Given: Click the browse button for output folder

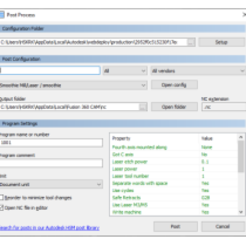Looking at the screenshot, I should tap(143, 107).
